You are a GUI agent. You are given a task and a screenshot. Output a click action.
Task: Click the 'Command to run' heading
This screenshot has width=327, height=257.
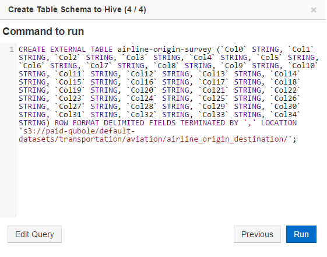[x=43, y=31]
